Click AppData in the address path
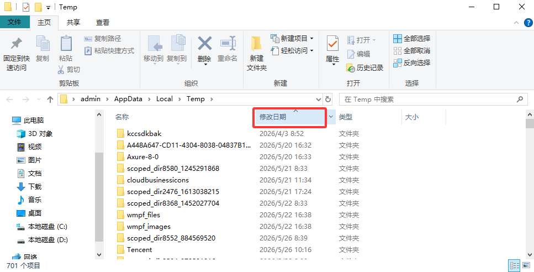 [128, 99]
